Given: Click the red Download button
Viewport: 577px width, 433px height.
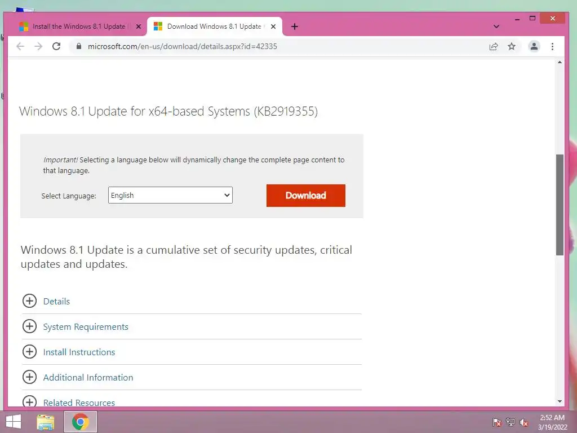Looking at the screenshot, I should [x=306, y=196].
